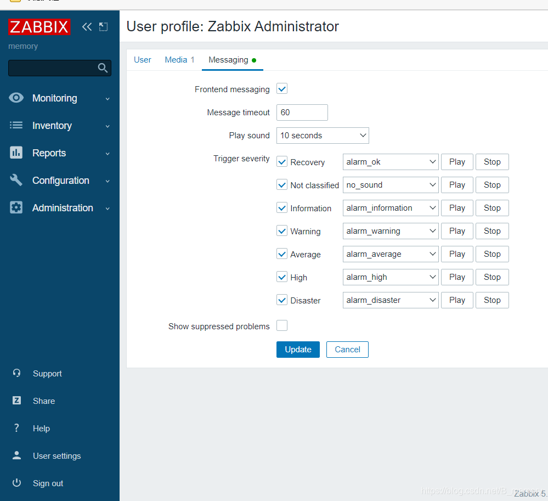Click the Reports bar chart icon
The height and width of the screenshot is (501, 548).
pos(16,153)
